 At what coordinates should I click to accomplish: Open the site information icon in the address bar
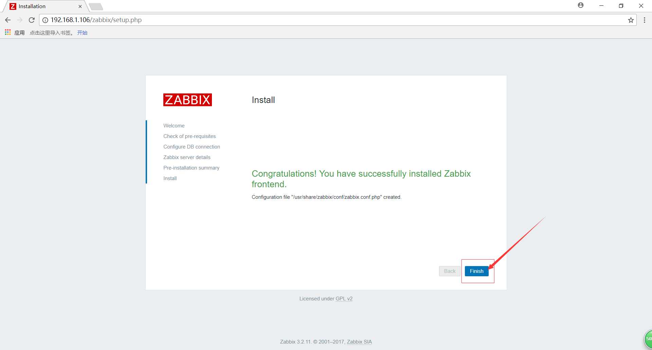click(x=45, y=20)
